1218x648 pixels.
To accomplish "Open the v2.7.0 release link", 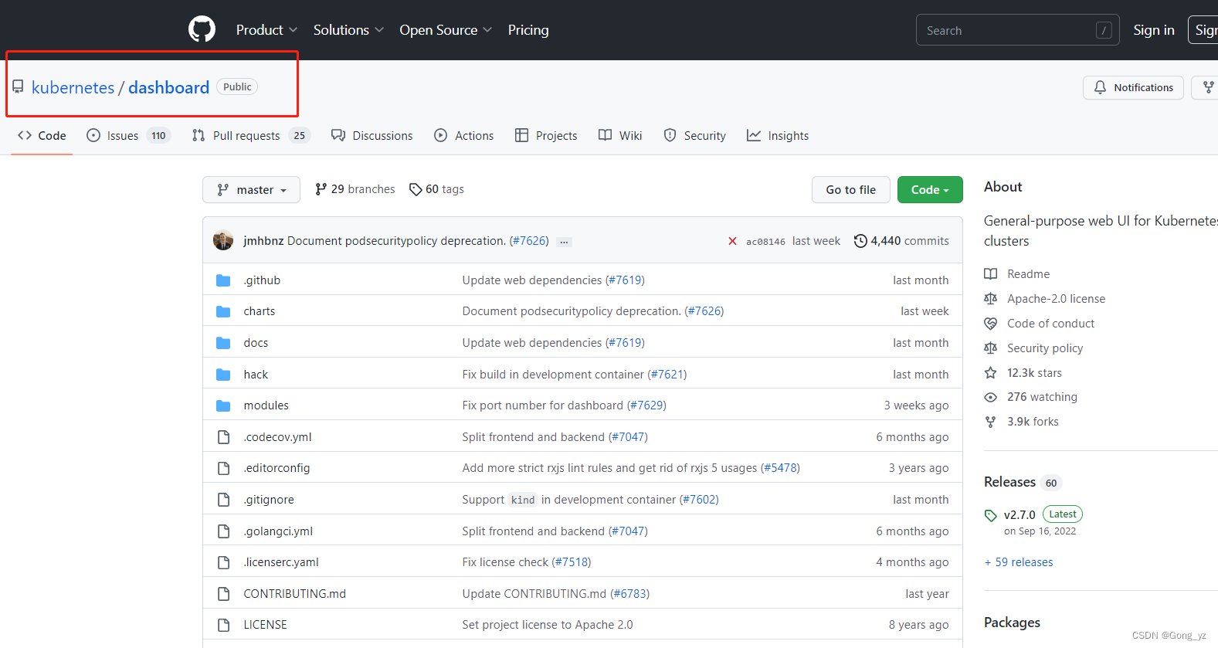I will pyautogui.click(x=1020, y=515).
